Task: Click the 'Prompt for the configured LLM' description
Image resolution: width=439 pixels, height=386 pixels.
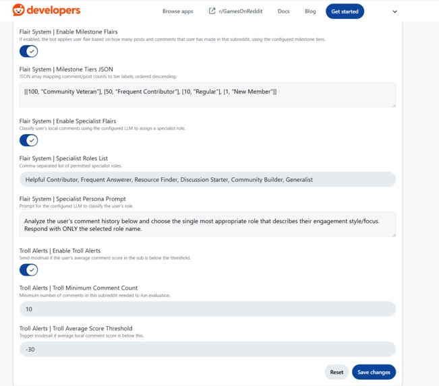Action: [76, 206]
